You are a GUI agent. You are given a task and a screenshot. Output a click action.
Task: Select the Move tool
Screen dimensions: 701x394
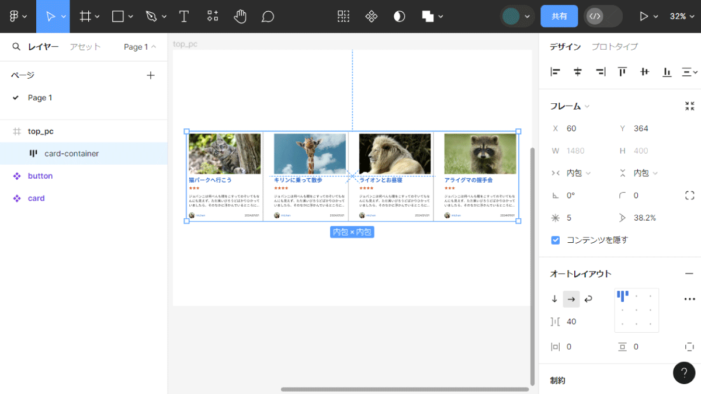pos(50,16)
